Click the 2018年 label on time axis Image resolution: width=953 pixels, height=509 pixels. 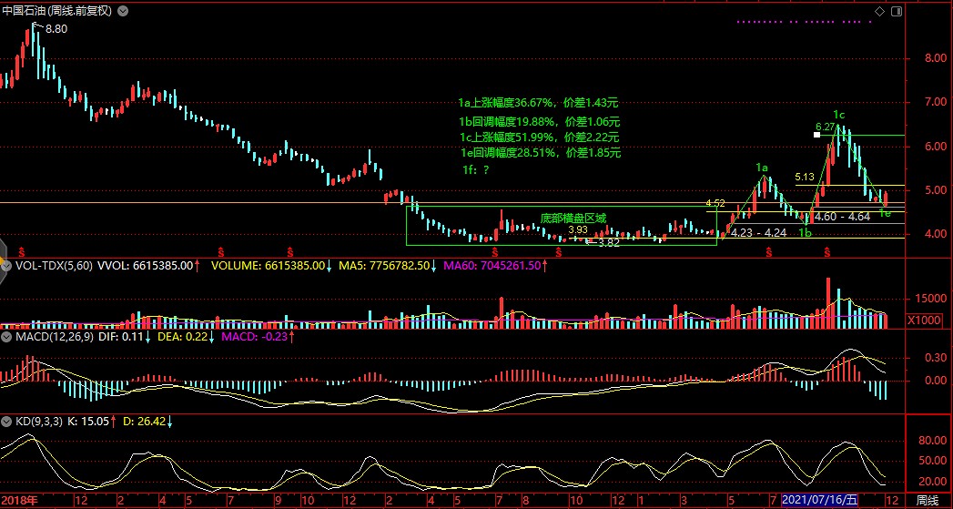19,500
